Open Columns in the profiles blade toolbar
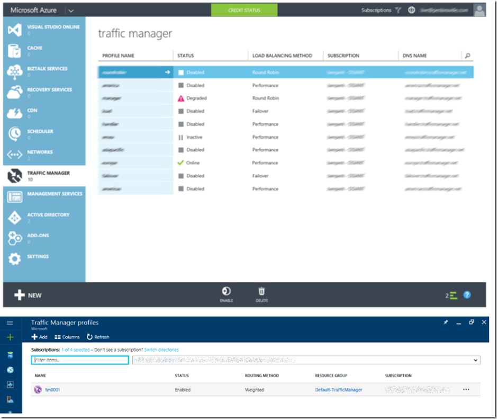497x419 pixels. coord(67,337)
